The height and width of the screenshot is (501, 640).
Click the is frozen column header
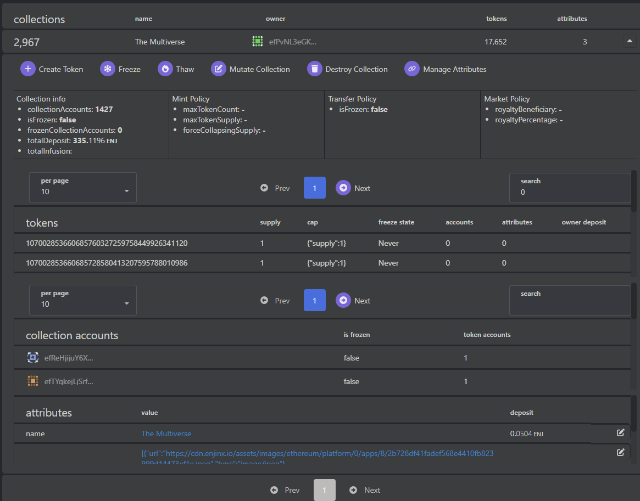[357, 335]
